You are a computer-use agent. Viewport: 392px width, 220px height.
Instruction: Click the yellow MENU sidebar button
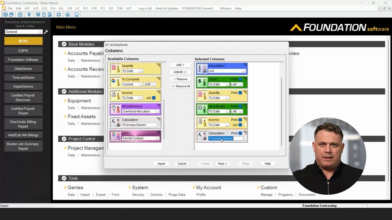(x=23, y=41)
